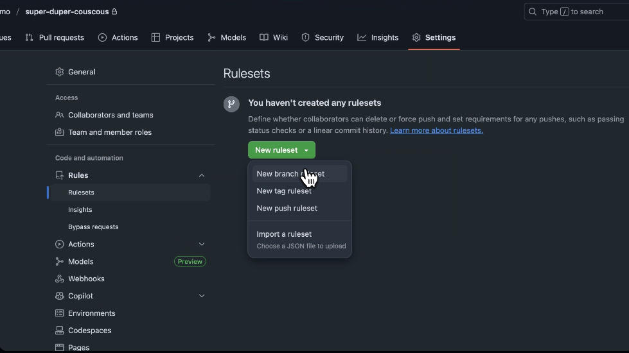Click the Pages browser icon

point(59,347)
